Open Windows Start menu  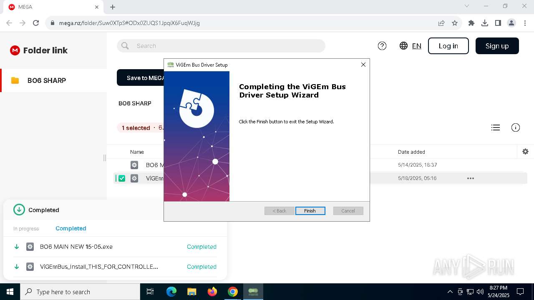coord(10,292)
